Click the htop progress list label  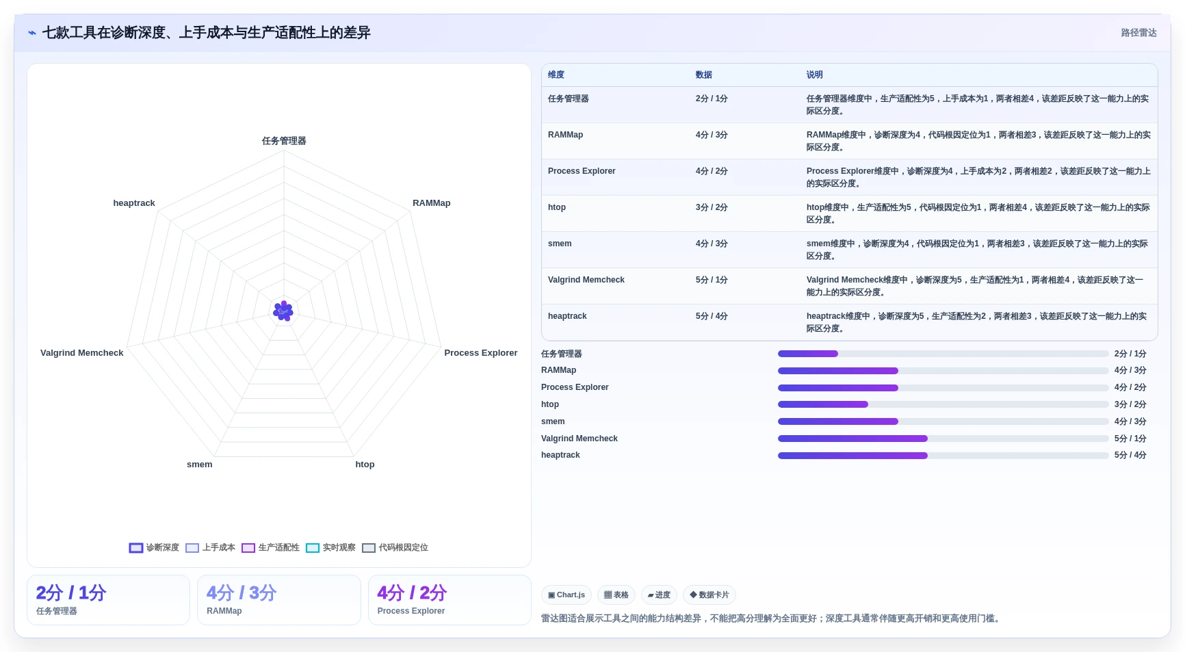550,404
